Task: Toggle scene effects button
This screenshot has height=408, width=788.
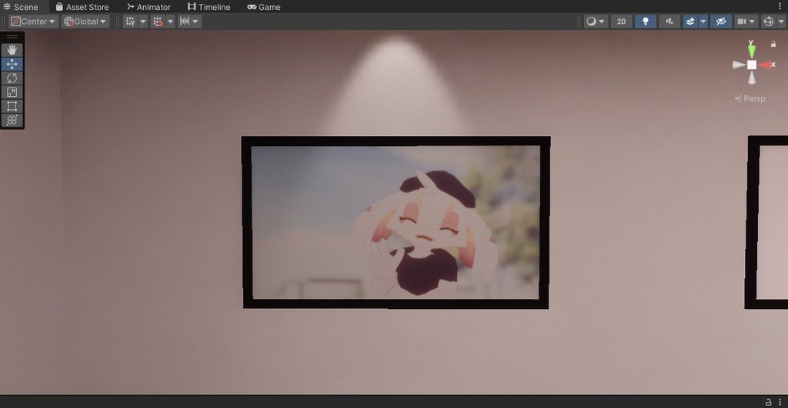Action: (x=690, y=22)
